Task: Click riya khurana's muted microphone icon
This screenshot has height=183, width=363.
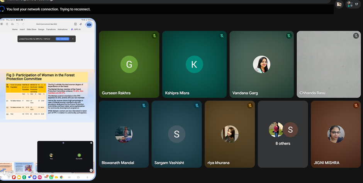Action: [250, 105]
